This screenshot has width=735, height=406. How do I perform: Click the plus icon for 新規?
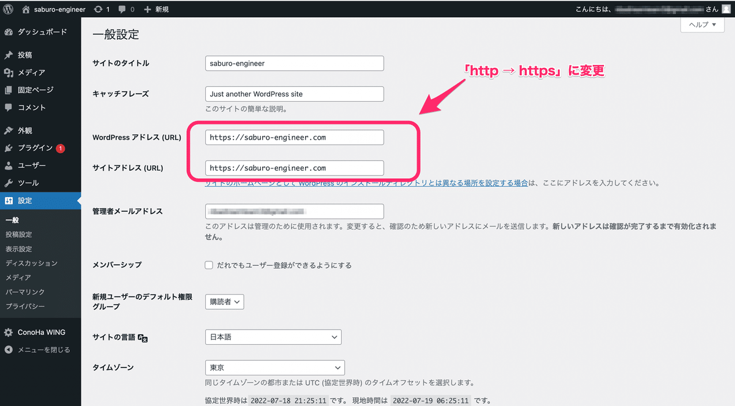click(x=148, y=10)
